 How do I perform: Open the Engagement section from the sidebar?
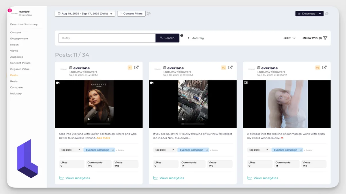19,38
